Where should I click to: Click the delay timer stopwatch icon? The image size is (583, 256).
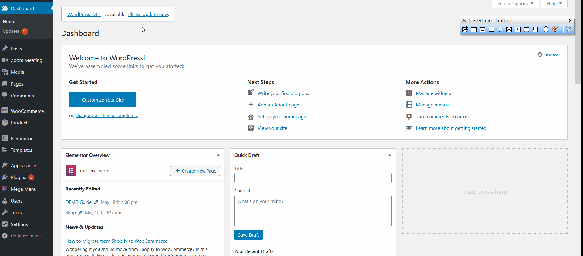coord(546,29)
